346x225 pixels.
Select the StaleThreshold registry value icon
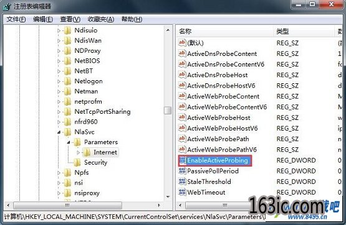pyautogui.click(x=182, y=181)
